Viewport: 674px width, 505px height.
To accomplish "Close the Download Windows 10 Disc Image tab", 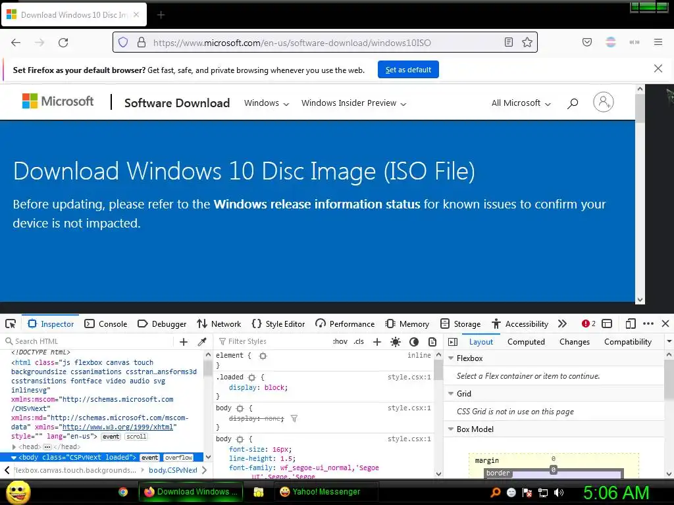I will coord(136,14).
